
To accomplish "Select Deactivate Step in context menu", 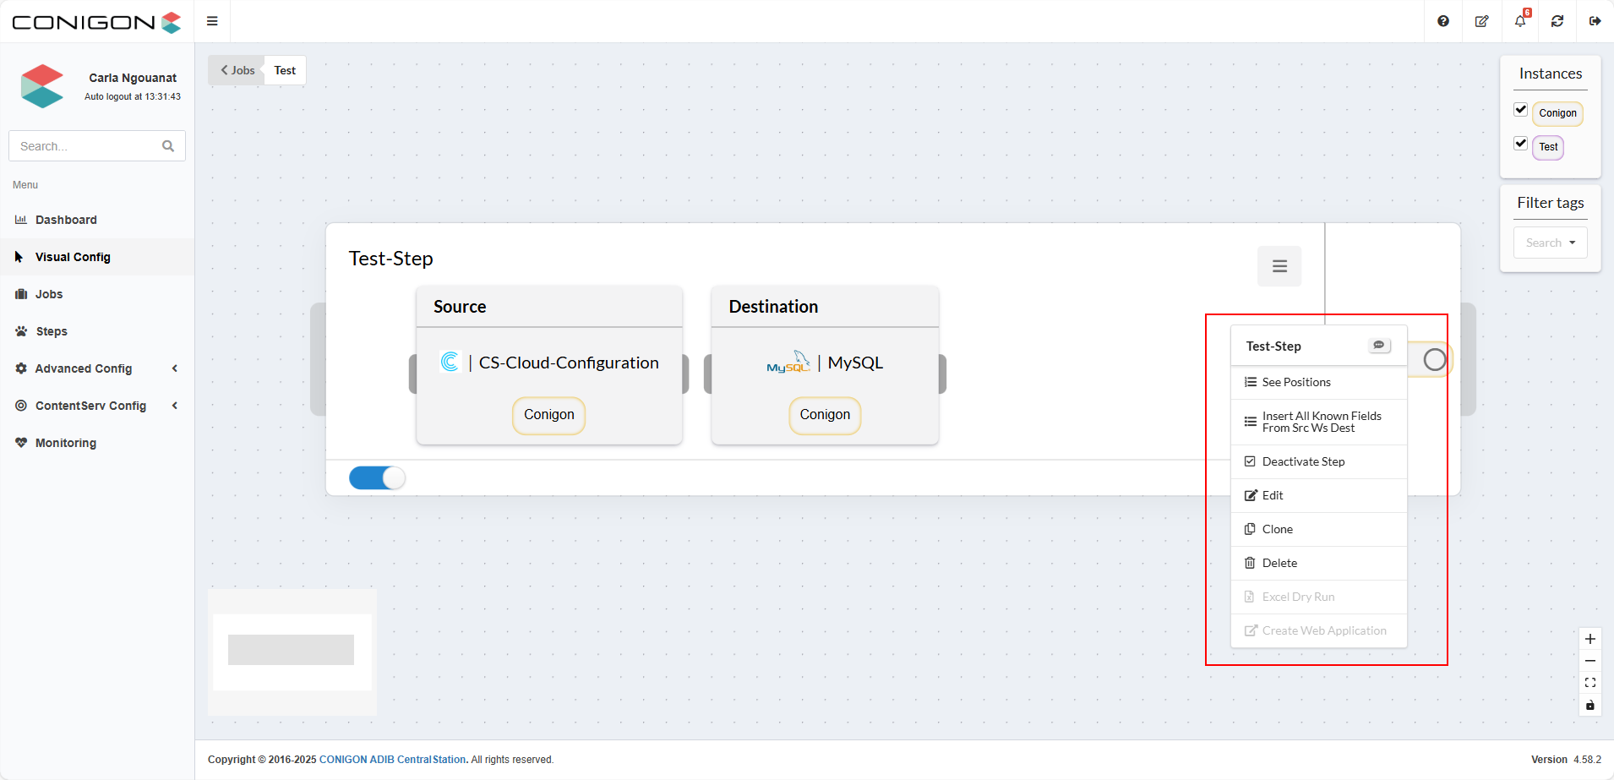I will click(x=1303, y=461).
